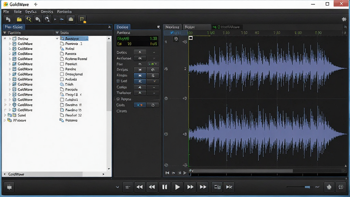The image size is (350, 197).
Task: Click the yellow open-folder toolbar icon
Action: [x=19, y=19]
